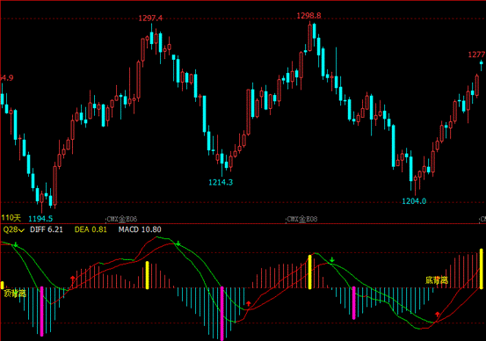Click the DIFF 6.21 indicator value
This screenshot has width=486, height=341.
click(x=47, y=229)
